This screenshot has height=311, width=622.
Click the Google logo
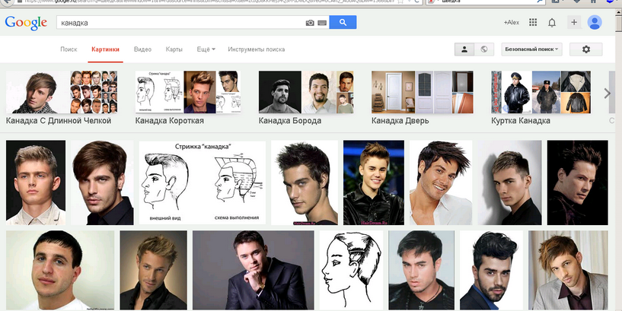click(26, 23)
